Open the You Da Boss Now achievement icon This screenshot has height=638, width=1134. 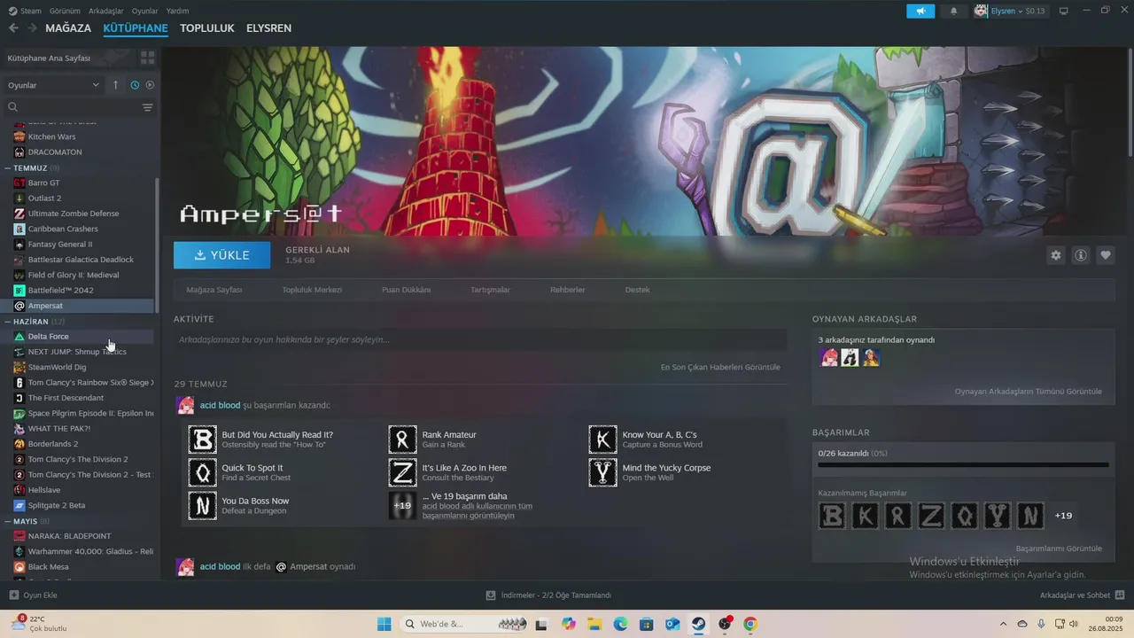pos(203,505)
